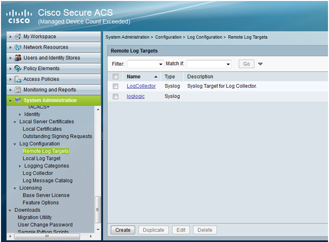Select Log Message Catalog
This screenshot has width=329, height=242.
(48, 181)
